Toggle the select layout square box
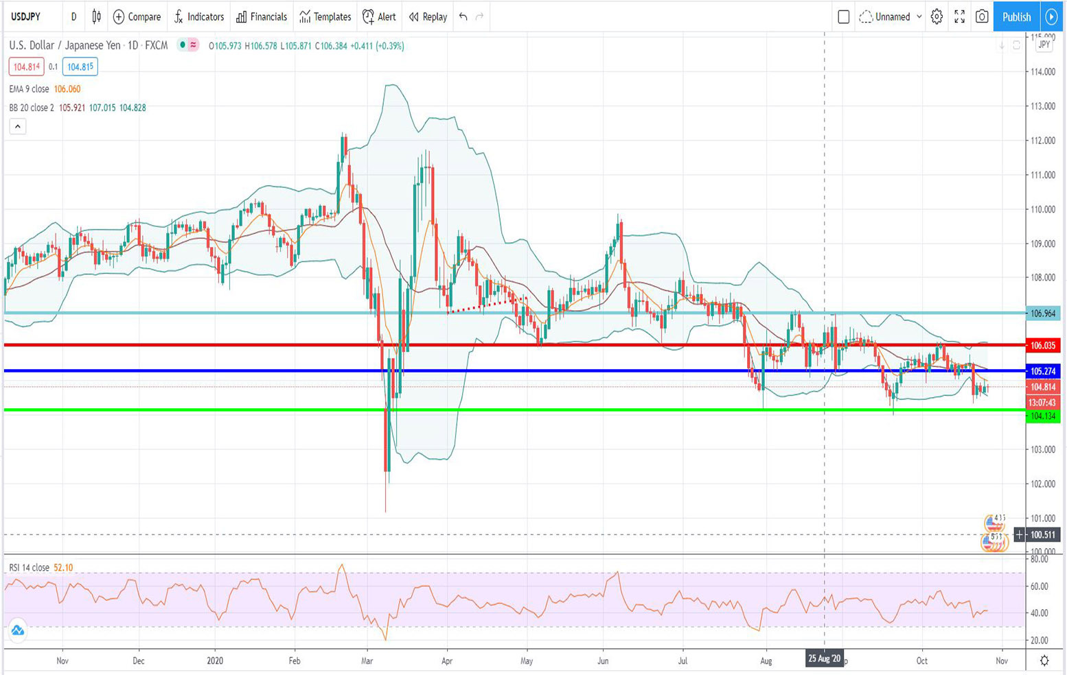 844,16
